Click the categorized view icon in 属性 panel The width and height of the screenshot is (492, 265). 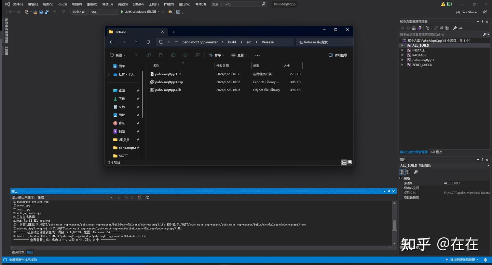(x=402, y=172)
